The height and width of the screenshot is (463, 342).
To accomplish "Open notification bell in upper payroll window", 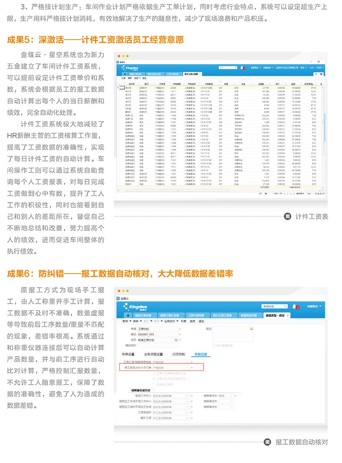I will (243, 68).
